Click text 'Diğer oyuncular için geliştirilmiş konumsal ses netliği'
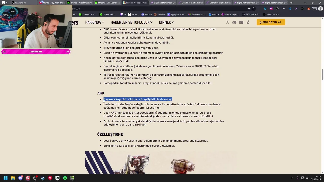 [x=138, y=38]
